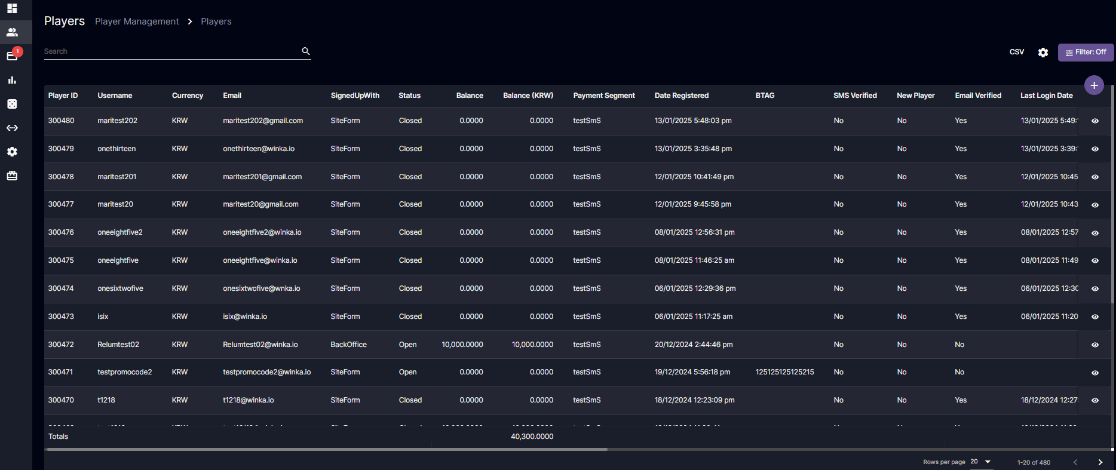
Task: Sort by Last Login Date column header
Action: (x=1046, y=96)
